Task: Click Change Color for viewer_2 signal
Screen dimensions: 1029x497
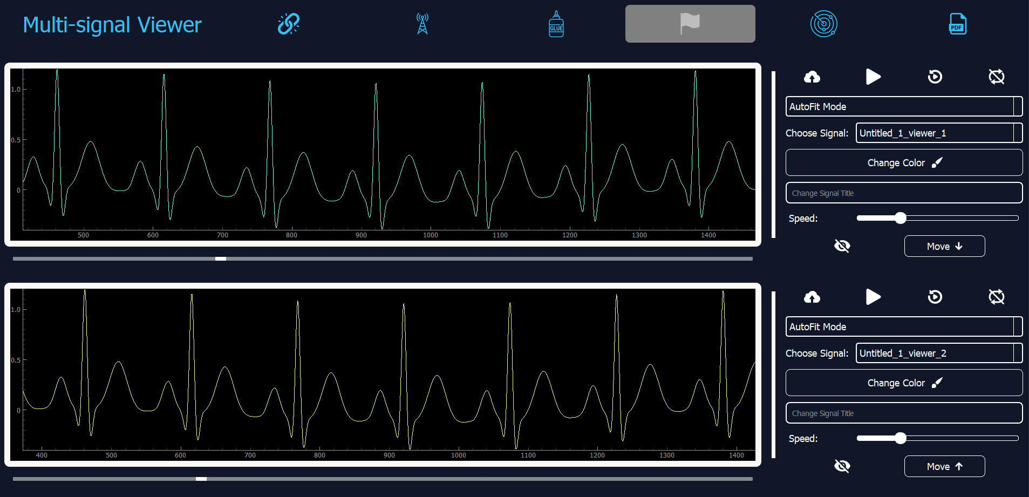Action: (x=904, y=383)
